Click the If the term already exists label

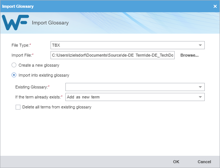pyautogui.click(x=39, y=97)
